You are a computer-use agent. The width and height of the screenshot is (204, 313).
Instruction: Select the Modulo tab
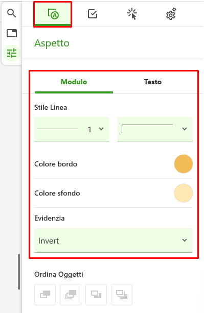(74, 82)
